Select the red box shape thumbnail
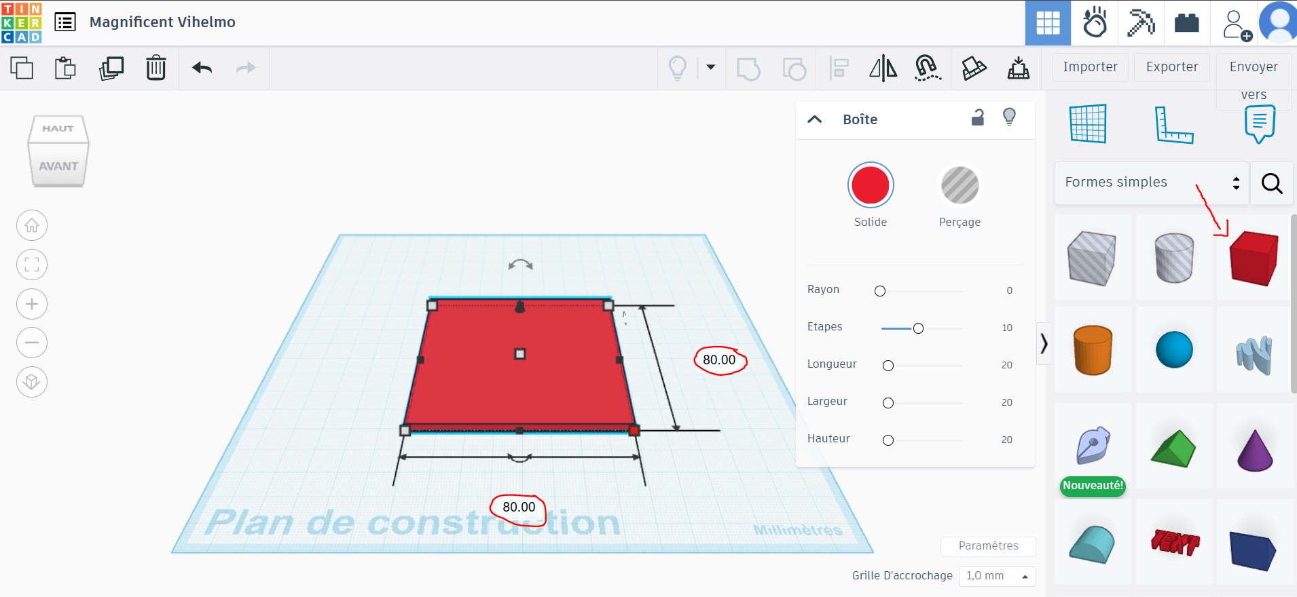 (x=1254, y=258)
